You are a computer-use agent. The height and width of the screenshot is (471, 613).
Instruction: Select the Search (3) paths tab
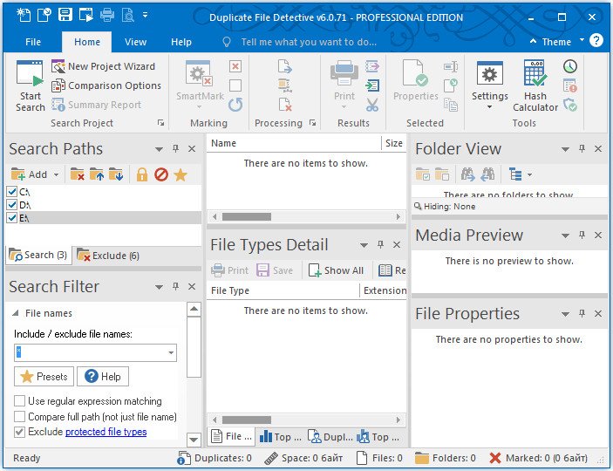click(38, 255)
